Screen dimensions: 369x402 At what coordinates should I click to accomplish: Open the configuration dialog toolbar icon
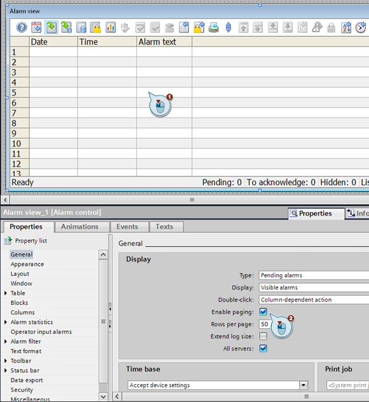36,27
